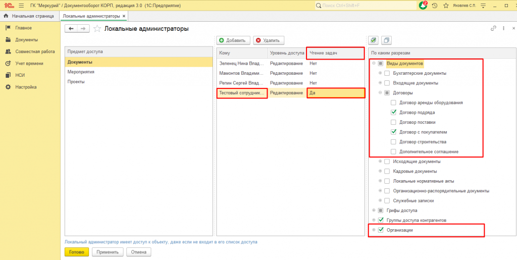Add Локальные администраторы to favorites via star
The width and height of the screenshot is (517, 260).
(x=97, y=29)
